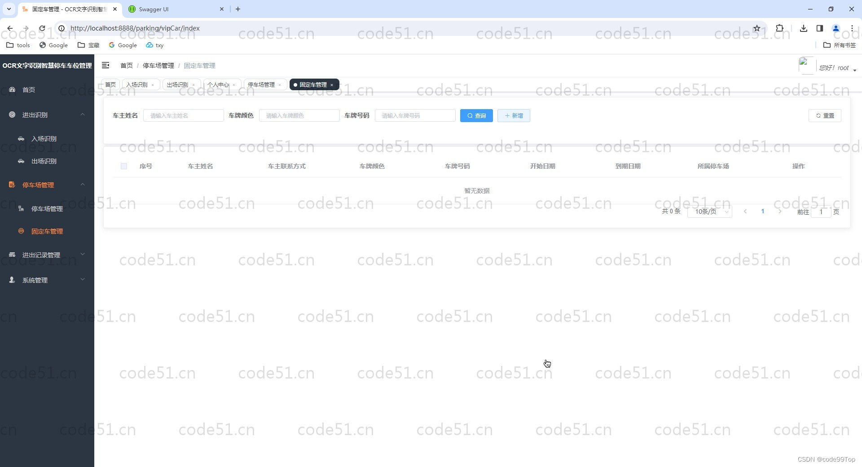This screenshot has height=467, width=862.
Task: Collapse the 进出识别 menu arrow
Action: (83, 115)
